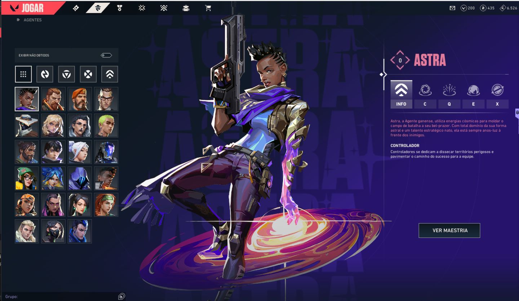Filter agents by Sentinel role icon
This screenshot has width=519, height=301.
[x=66, y=74]
